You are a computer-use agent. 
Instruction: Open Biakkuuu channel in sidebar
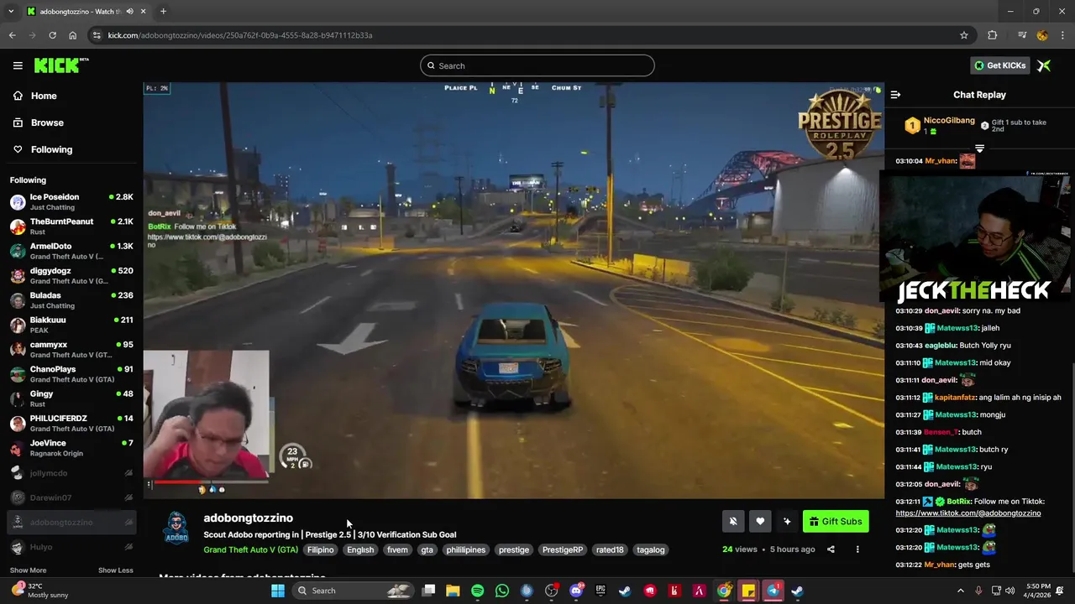(x=71, y=325)
